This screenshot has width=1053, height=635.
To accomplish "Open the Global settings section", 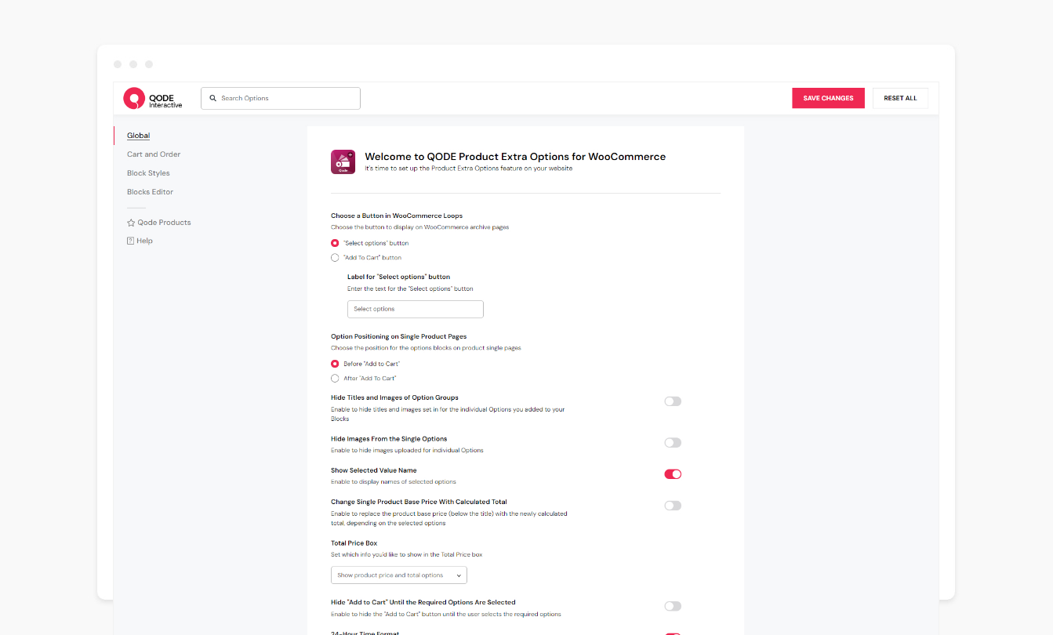I will (x=138, y=136).
